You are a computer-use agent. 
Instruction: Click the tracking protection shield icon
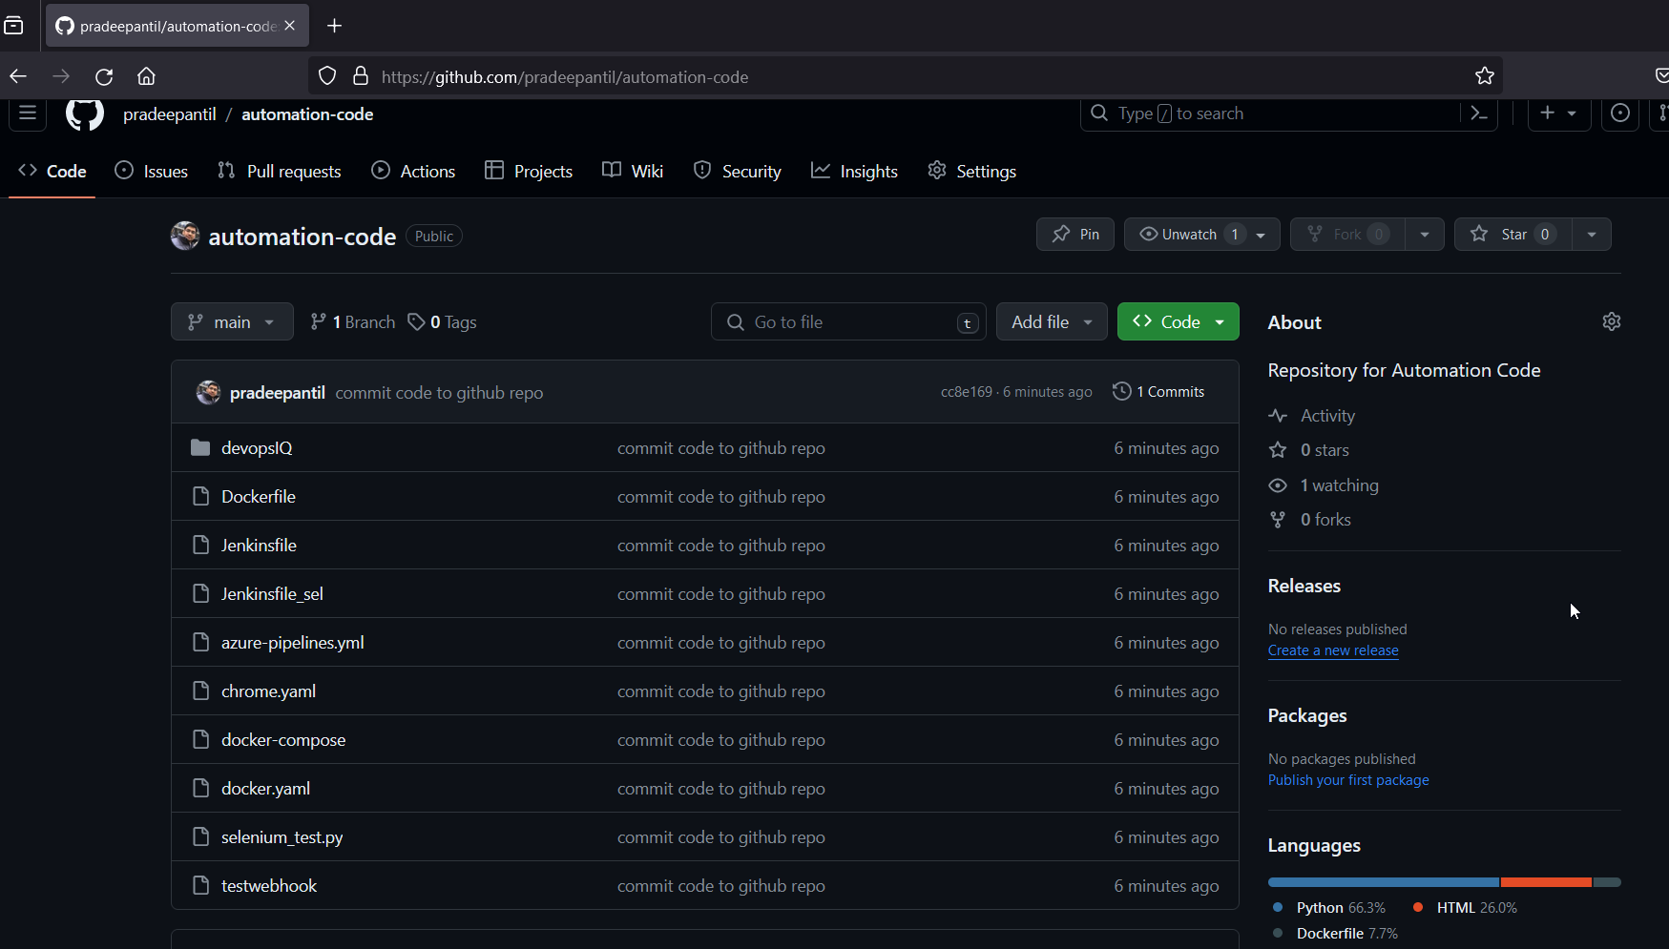click(x=327, y=76)
